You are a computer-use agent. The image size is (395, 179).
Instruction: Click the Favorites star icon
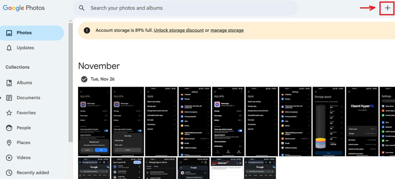pyautogui.click(x=9, y=113)
